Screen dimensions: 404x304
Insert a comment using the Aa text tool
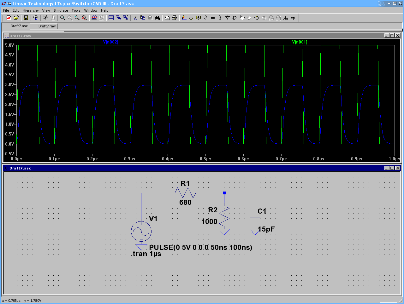[285, 18]
